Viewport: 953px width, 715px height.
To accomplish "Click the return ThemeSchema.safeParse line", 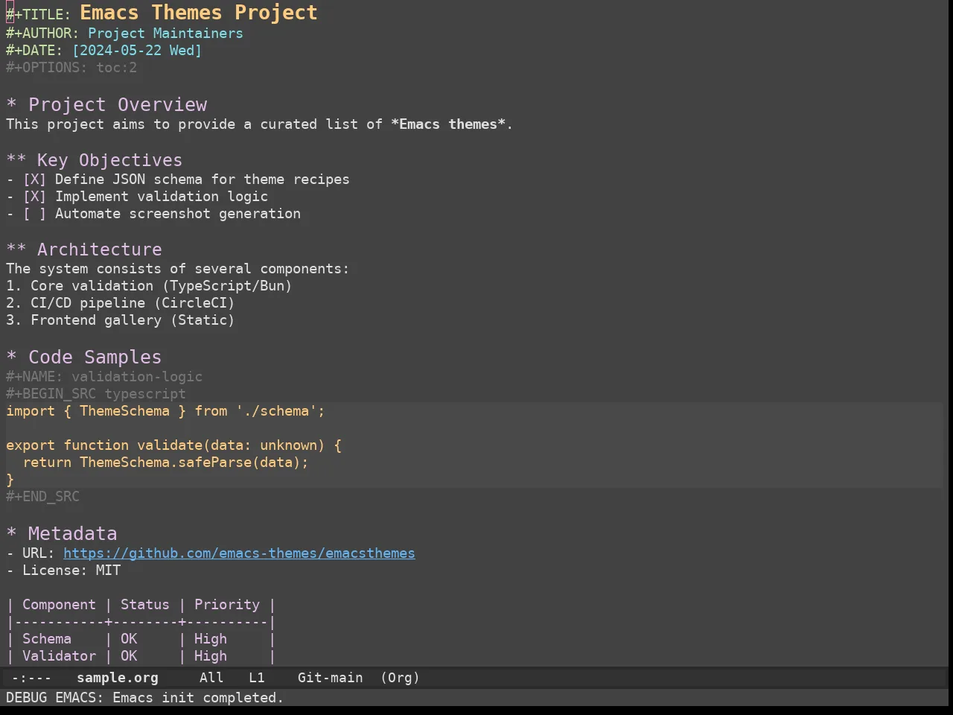I will point(165,463).
